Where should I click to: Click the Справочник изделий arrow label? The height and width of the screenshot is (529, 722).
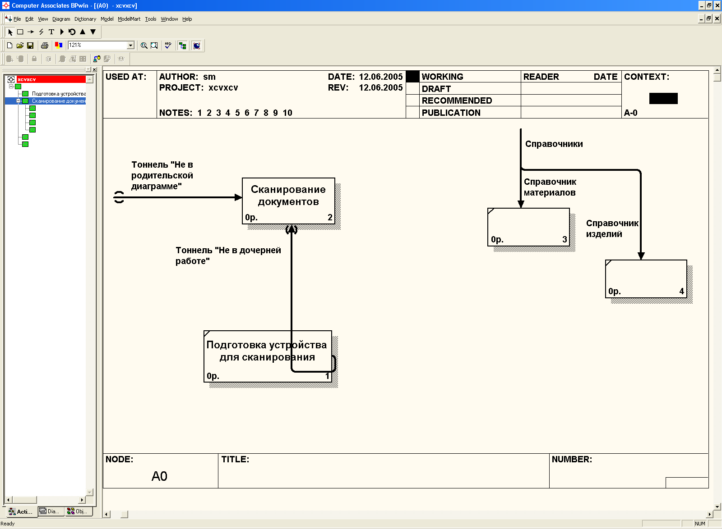(612, 228)
